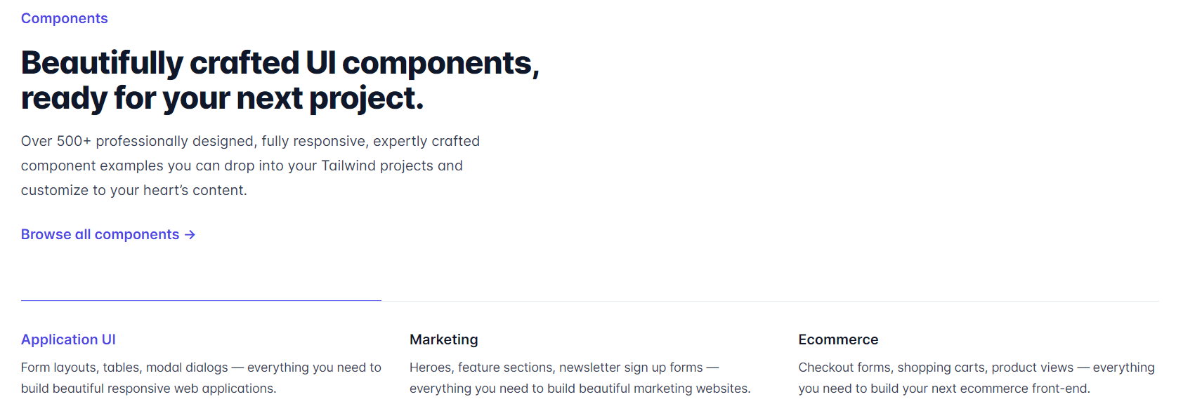Click the Application UI description text
This screenshot has height=418, width=1202.
tap(201, 377)
